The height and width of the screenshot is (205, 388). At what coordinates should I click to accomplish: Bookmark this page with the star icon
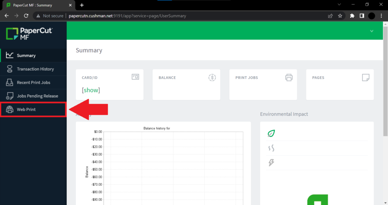(x=340, y=16)
